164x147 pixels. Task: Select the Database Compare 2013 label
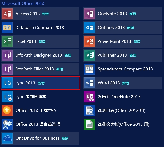tap(40, 28)
